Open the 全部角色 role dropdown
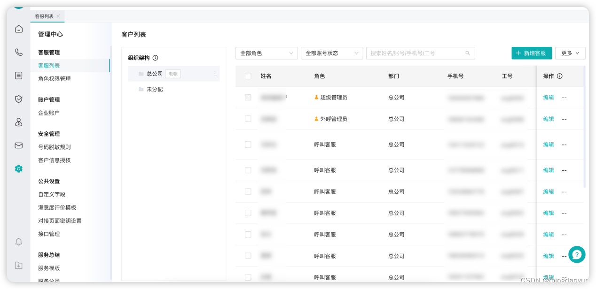The width and height of the screenshot is (596, 289). [x=267, y=53]
